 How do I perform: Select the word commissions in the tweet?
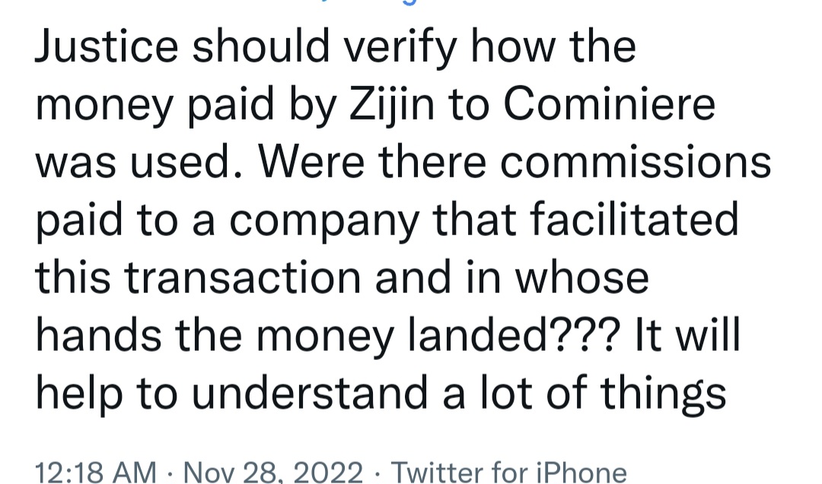tap(636, 162)
